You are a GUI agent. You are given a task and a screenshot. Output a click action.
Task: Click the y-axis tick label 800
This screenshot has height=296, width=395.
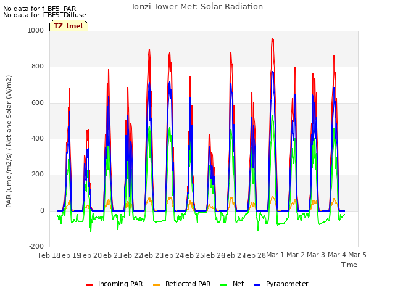pyautogui.click(x=38, y=67)
